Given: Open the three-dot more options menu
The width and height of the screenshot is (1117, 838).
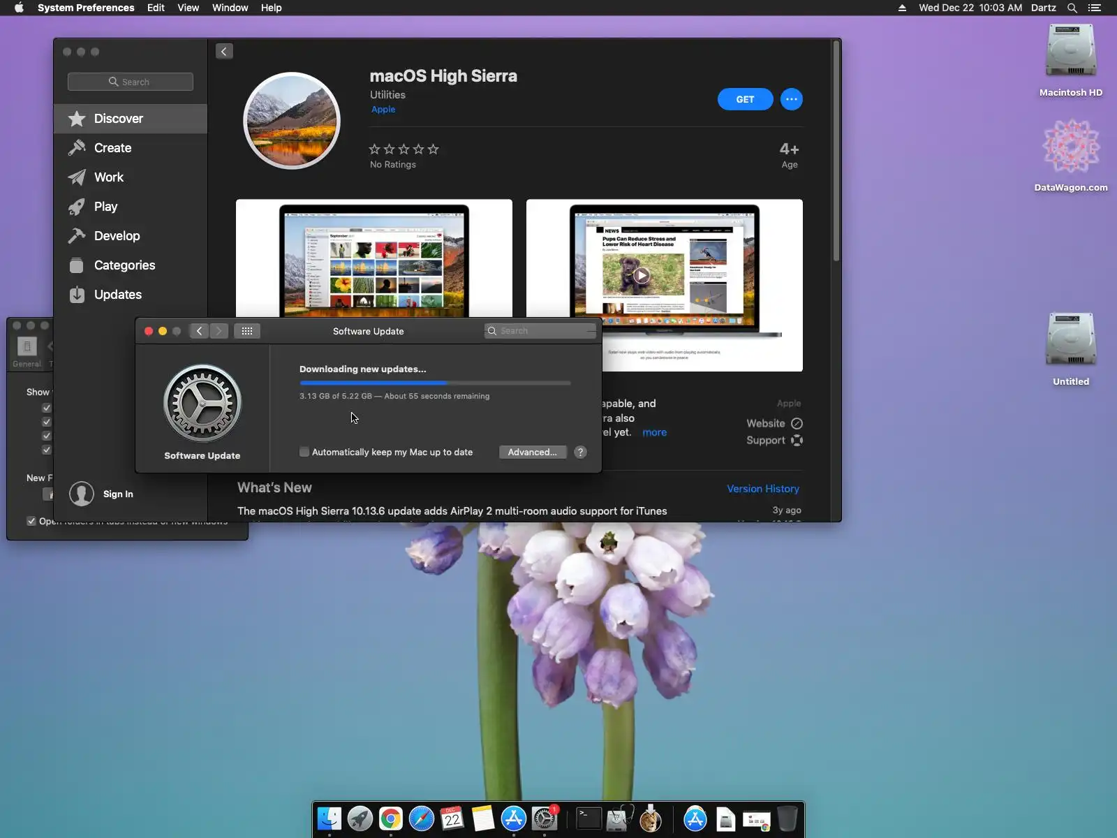Looking at the screenshot, I should tap(791, 99).
